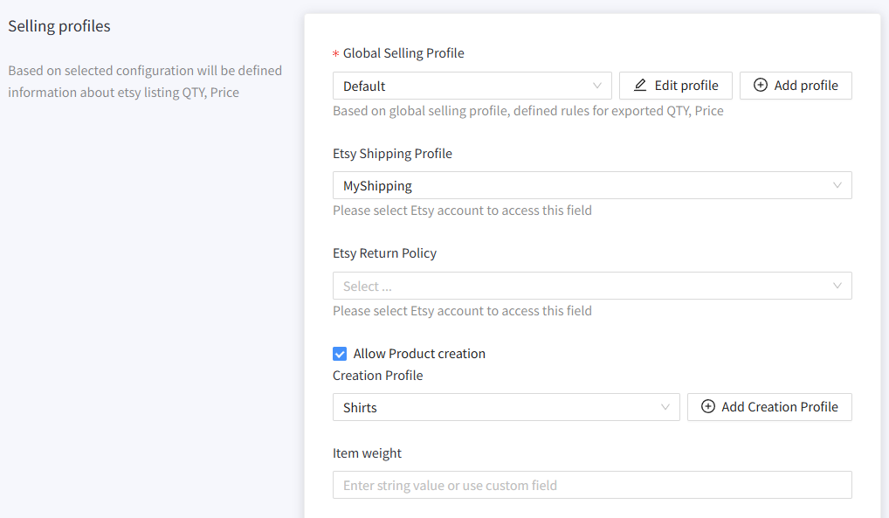Expand the Creation Profile Shirts dropdown
Viewport: 889px width, 518px height.
point(506,407)
